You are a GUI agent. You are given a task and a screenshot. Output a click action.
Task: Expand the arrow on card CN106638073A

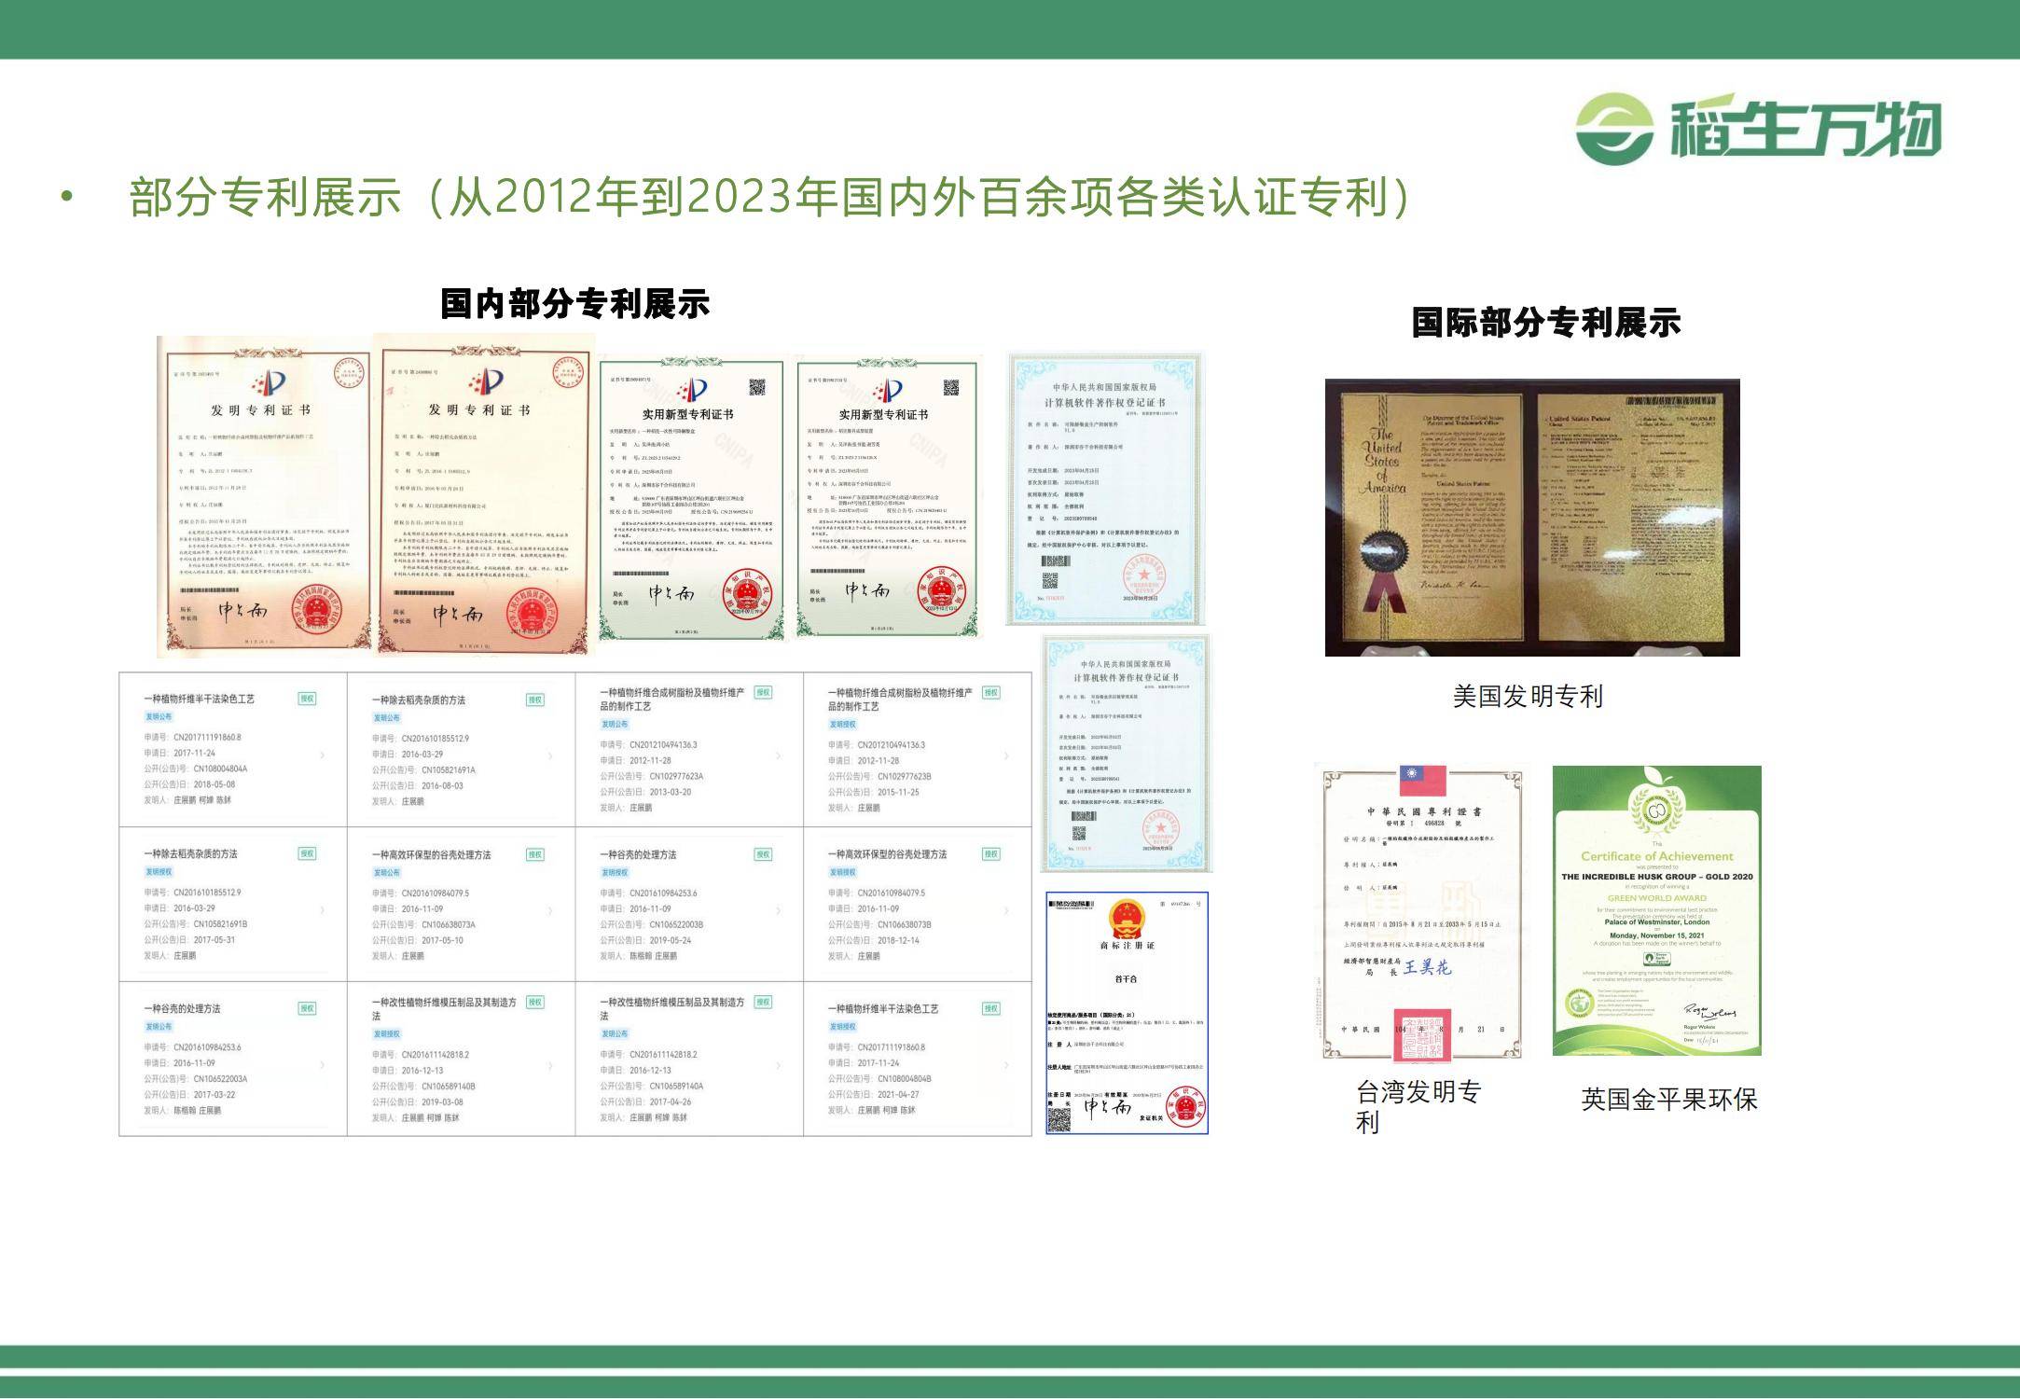coord(550,910)
